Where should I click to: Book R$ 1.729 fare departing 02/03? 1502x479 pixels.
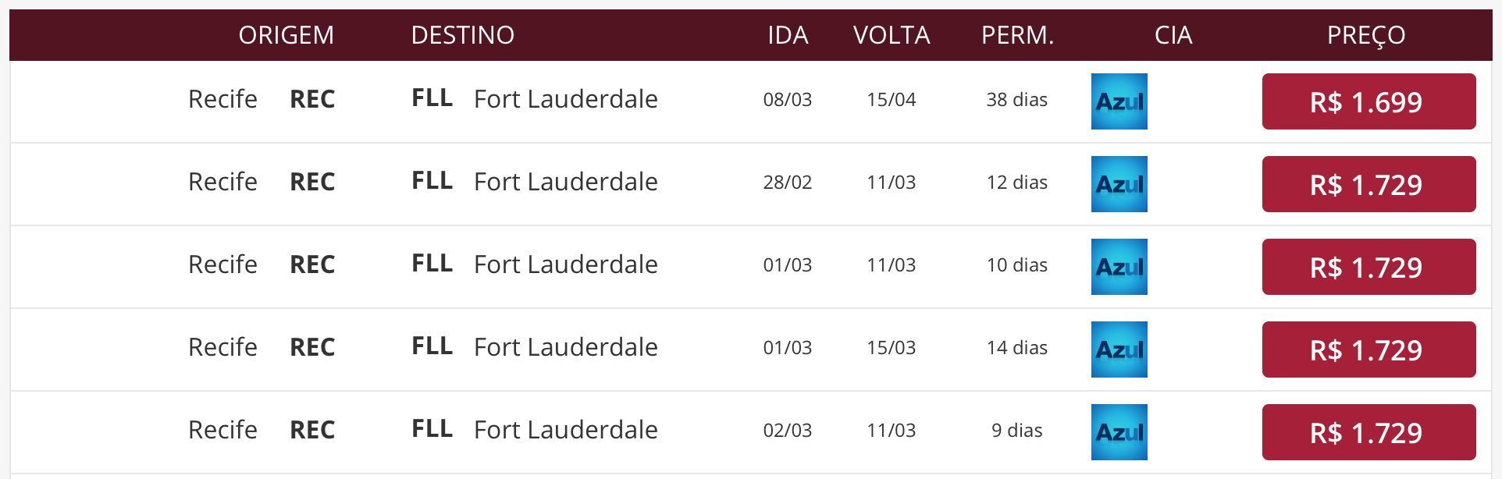[1369, 432]
